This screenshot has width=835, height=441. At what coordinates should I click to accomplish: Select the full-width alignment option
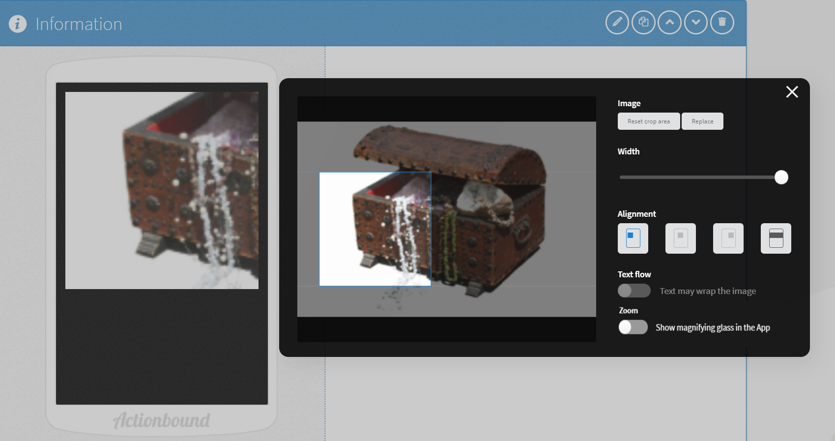[x=776, y=238]
